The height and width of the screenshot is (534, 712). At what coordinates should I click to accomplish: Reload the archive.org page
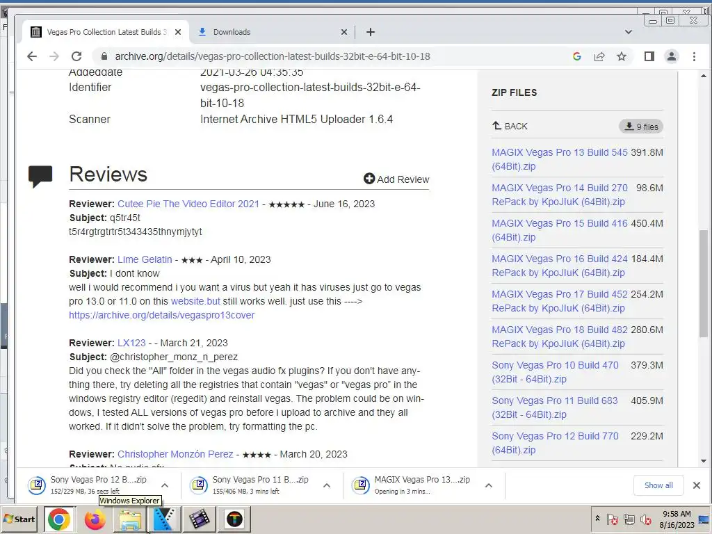click(x=76, y=56)
